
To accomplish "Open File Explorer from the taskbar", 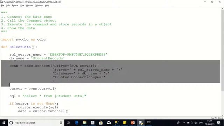I will [x=85, y=123].
